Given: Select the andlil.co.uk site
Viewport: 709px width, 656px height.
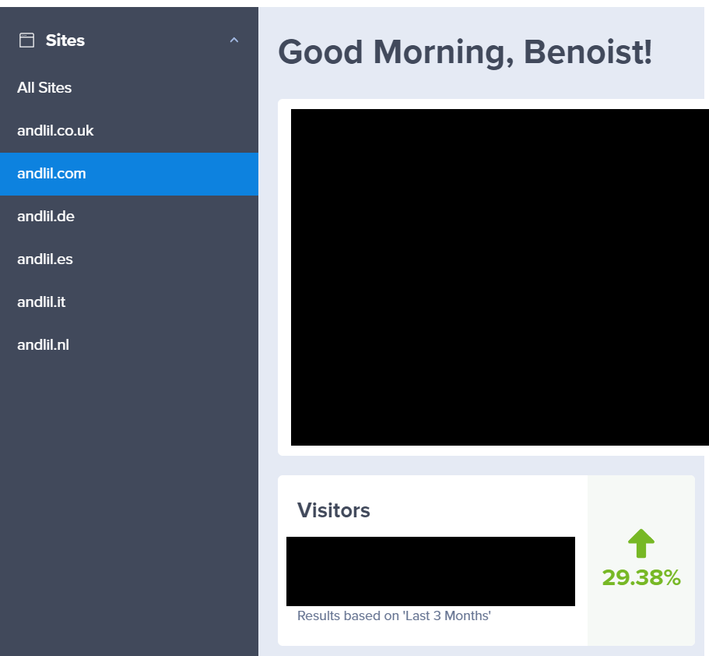Looking at the screenshot, I should (x=55, y=131).
